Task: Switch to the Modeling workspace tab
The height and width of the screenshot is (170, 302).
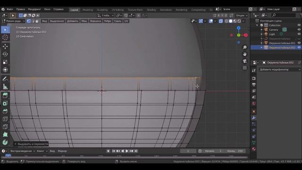Action: point(88,9)
